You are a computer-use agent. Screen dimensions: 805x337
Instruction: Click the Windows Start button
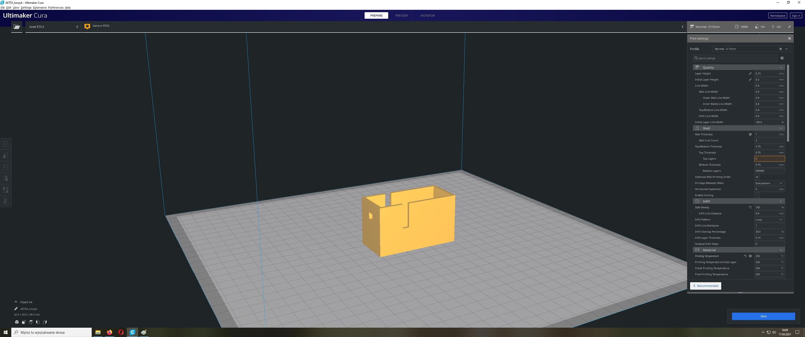5,332
